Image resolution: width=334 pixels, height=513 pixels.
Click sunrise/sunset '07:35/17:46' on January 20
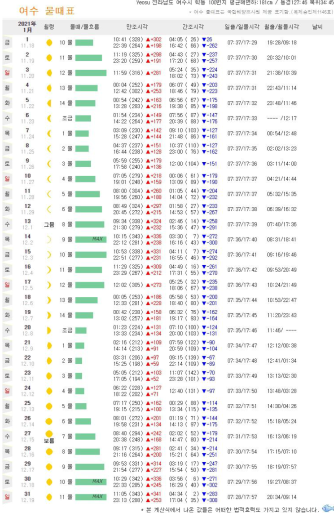242,330
